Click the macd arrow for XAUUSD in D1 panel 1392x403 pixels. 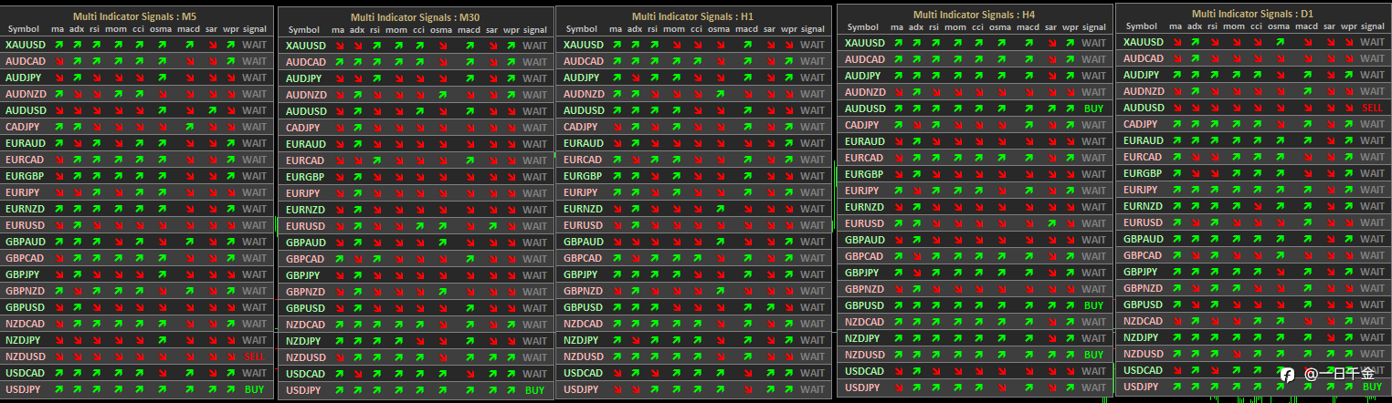1306,42
